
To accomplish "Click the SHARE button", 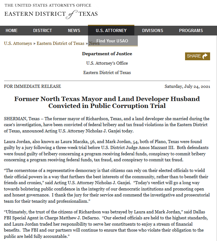I will [x=198, y=56].
